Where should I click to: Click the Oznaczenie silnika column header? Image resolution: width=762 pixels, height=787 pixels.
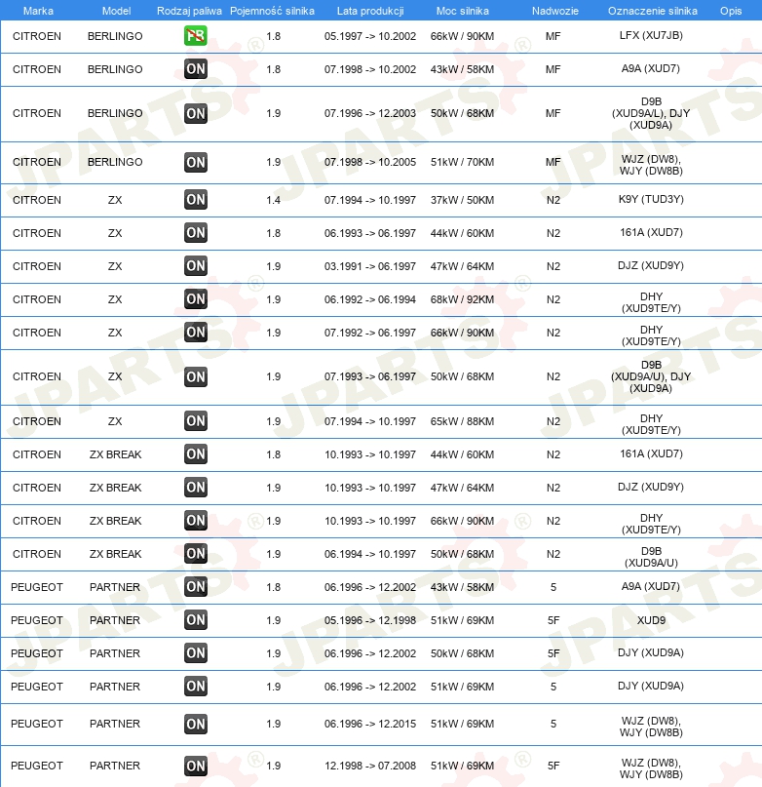pyautogui.click(x=652, y=11)
